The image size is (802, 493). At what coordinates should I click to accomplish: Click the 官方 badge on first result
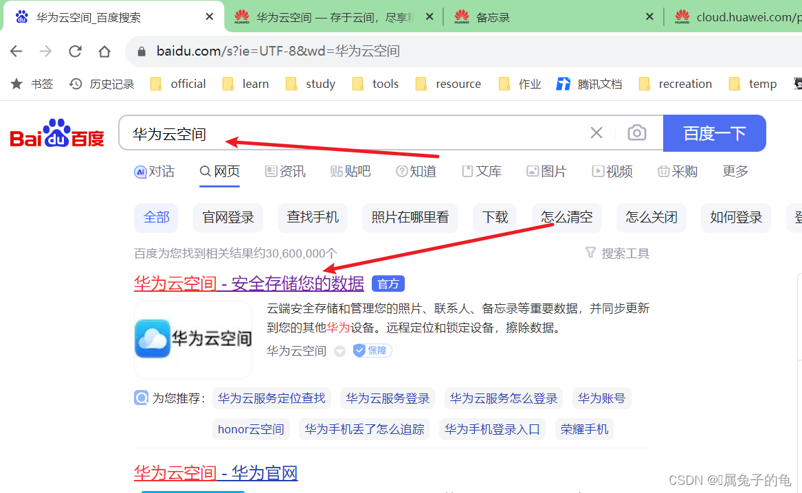(388, 284)
